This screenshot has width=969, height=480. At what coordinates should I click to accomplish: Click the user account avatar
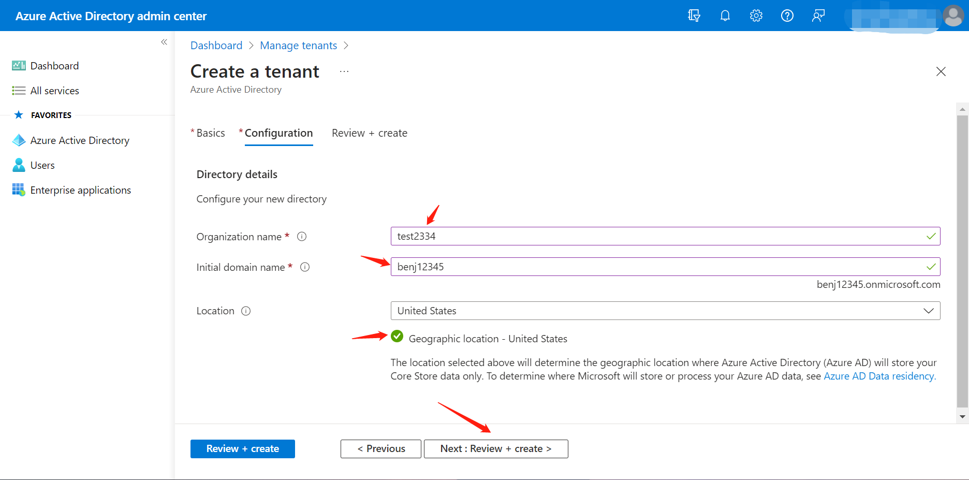point(953,16)
